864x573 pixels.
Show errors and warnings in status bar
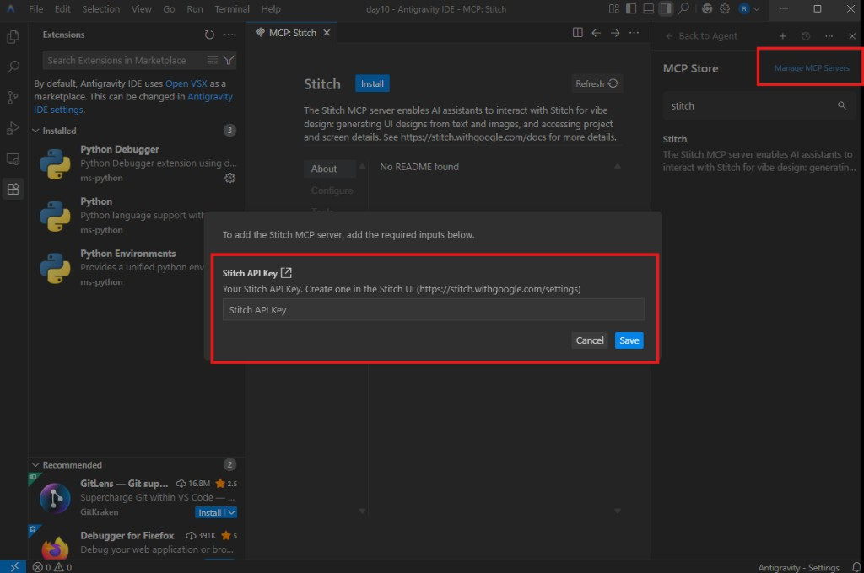click(51, 567)
